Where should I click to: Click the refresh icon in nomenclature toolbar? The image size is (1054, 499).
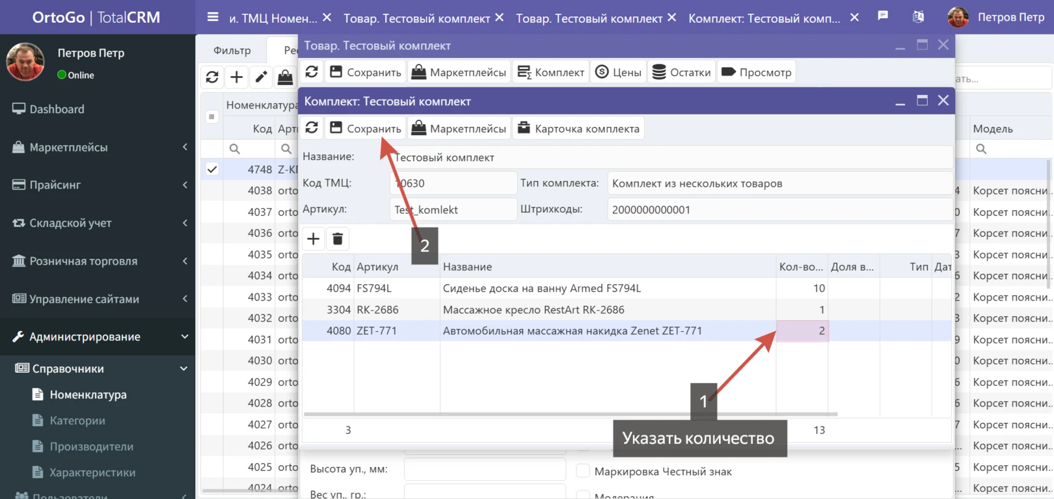coord(212,77)
